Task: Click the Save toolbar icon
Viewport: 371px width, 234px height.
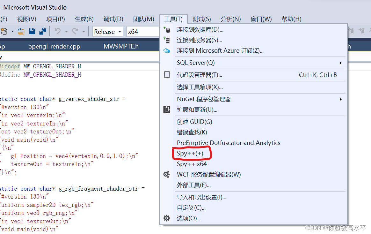Action: [x=32, y=31]
